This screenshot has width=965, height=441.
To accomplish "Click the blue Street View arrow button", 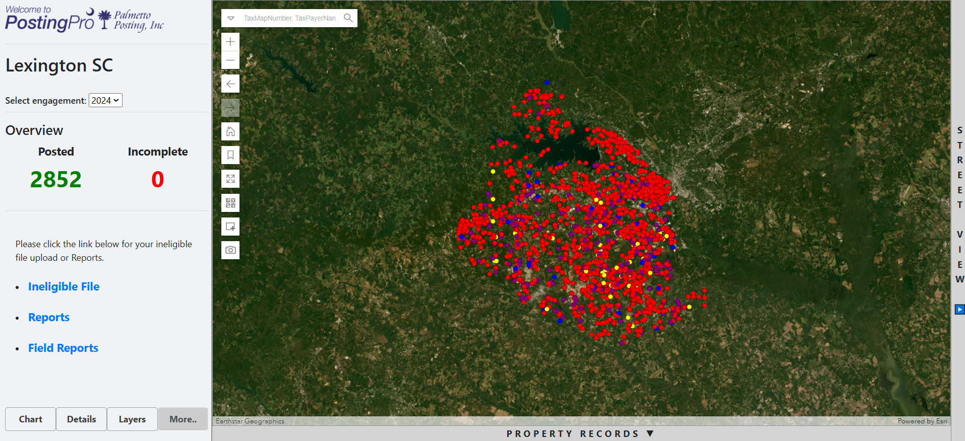I will click(x=959, y=310).
